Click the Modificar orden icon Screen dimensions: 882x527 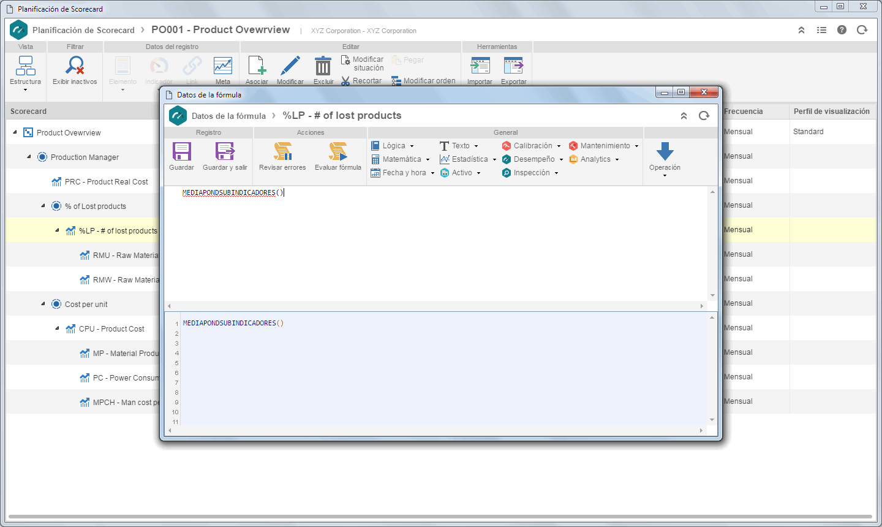[x=396, y=81]
